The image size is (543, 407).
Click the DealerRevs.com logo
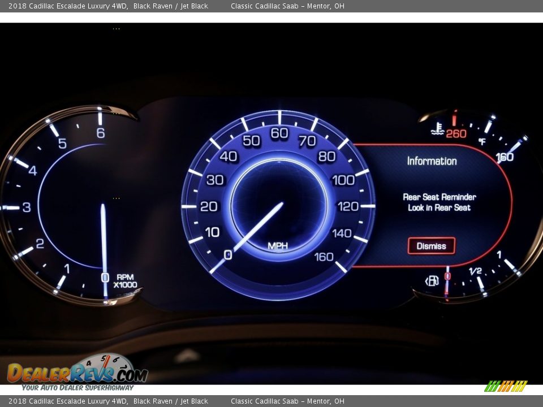coord(77,373)
